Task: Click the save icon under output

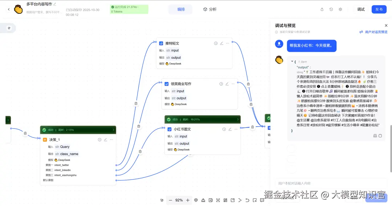Action: (x=375, y=136)
